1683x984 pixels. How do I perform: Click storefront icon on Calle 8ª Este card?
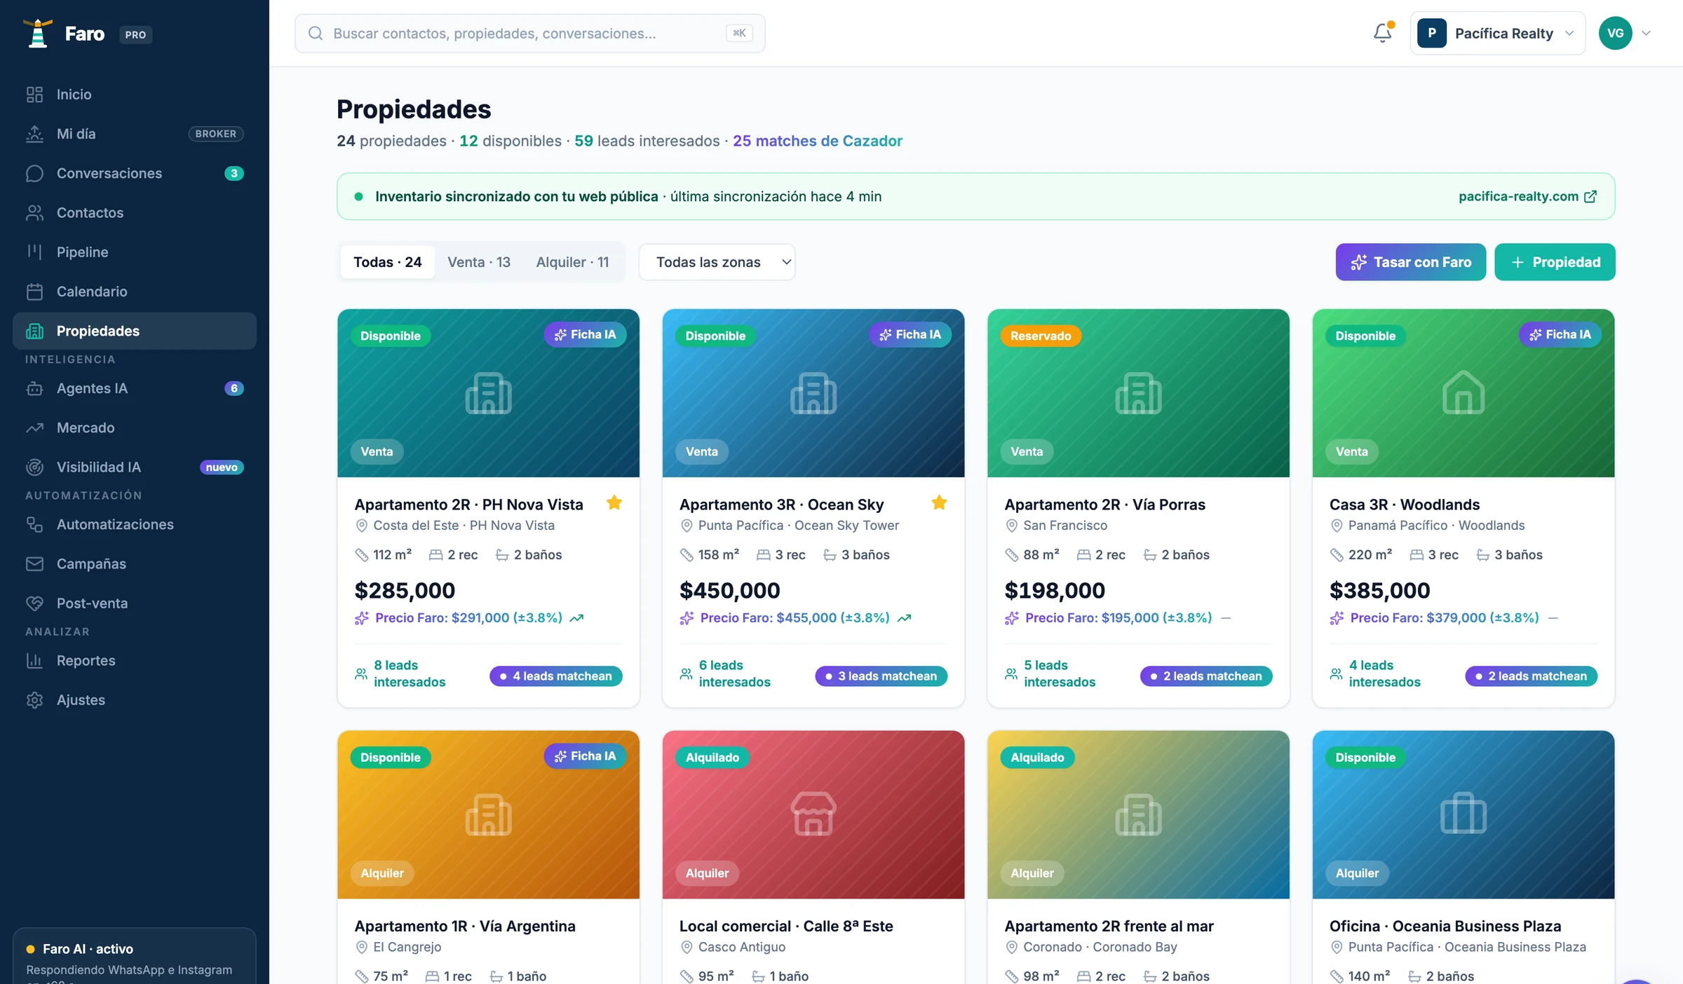813,814
